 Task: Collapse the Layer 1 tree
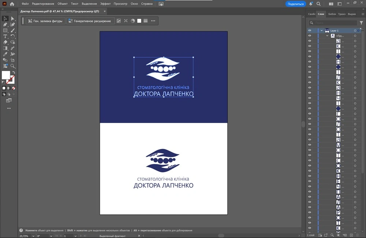click(321, 31)
